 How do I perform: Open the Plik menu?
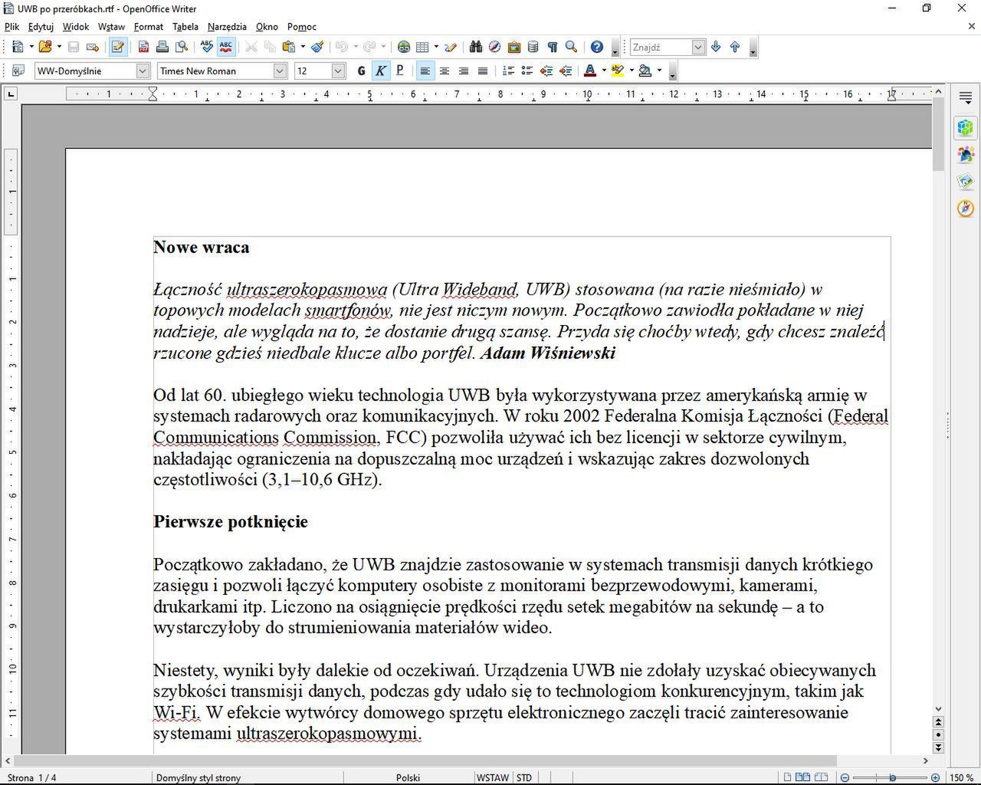pos(11,27)
